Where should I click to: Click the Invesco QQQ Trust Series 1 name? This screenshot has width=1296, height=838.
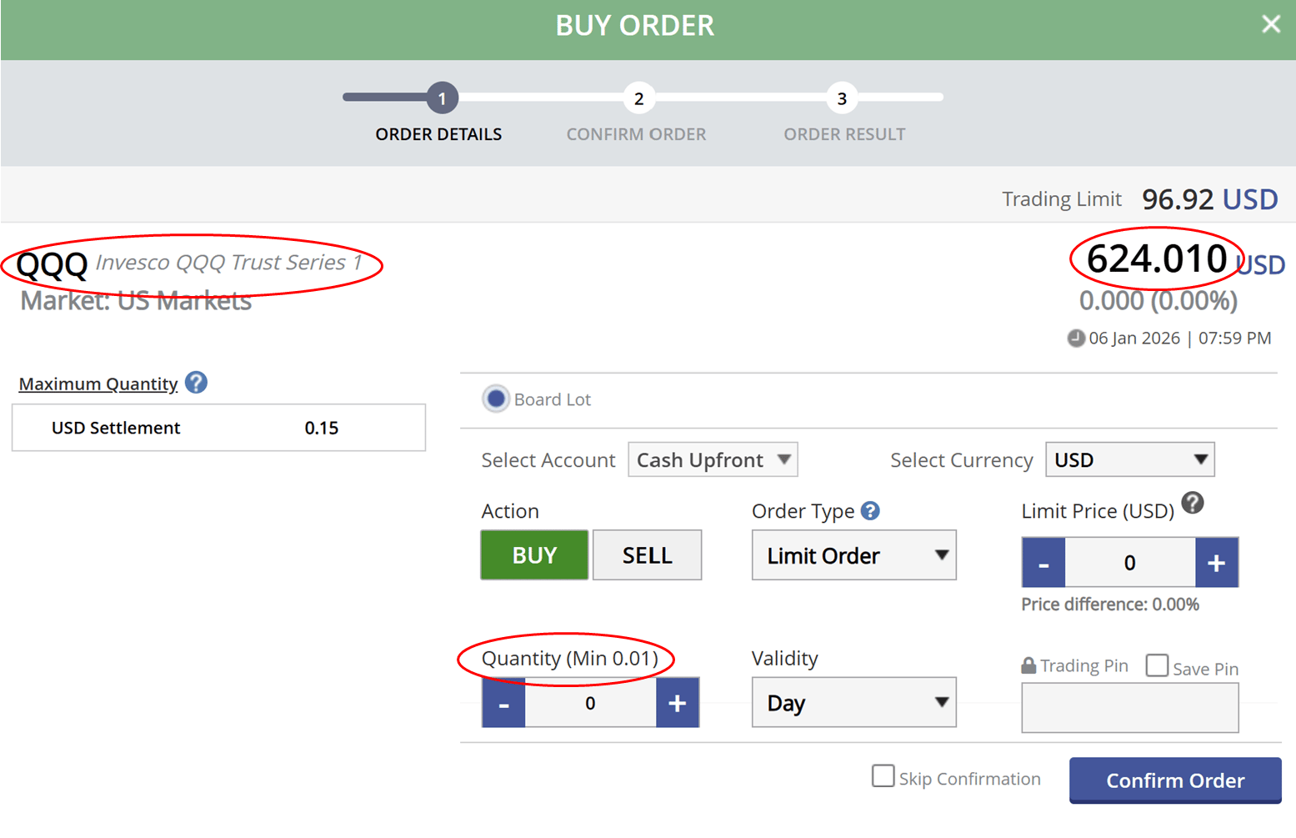point(229,263)
